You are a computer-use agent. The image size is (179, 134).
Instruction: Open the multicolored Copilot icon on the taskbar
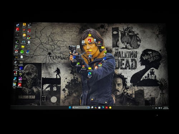tap(96, 108)
